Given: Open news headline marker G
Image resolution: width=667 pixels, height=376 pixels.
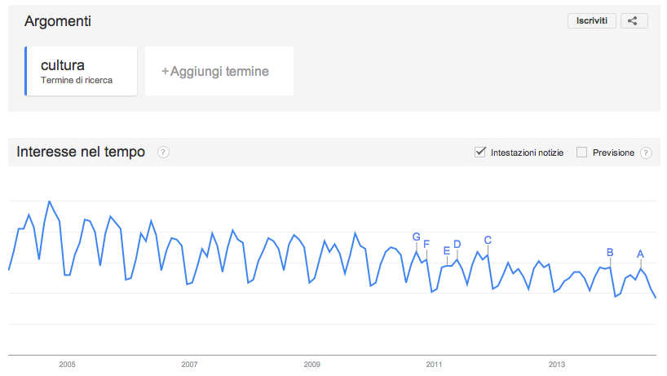Looking at the screenshot, I should coord(417,237).
